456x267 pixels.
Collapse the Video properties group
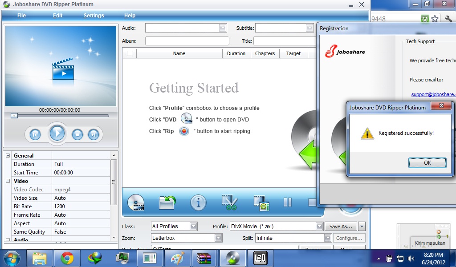tap(8, 181)
